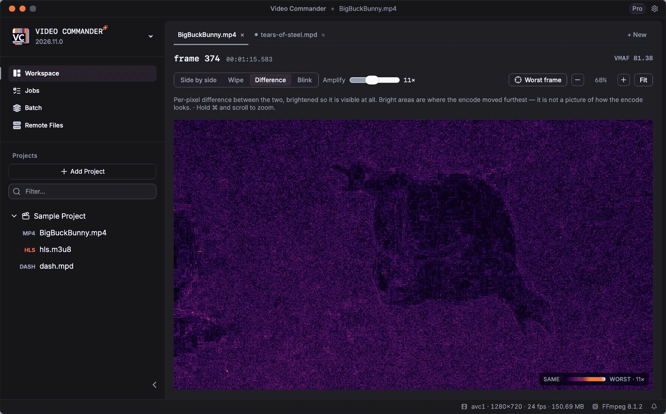Click the Amplify slider handle
Image resolution: width=666 pixels, height=414 pixels.
[372, 80]
